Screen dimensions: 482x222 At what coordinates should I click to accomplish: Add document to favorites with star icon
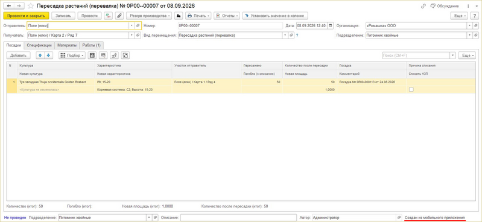[x=31, y=6]
